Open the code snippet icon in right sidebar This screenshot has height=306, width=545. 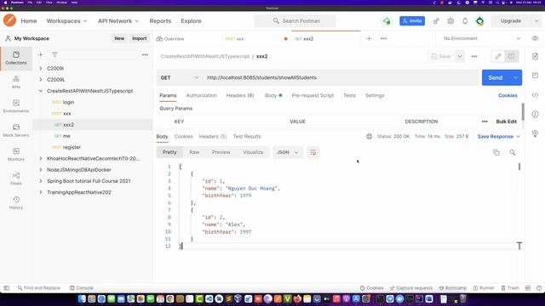pyautogui.click(x=535, y=94)
